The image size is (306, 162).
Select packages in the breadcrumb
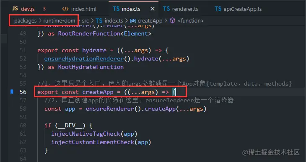point(26,20)
